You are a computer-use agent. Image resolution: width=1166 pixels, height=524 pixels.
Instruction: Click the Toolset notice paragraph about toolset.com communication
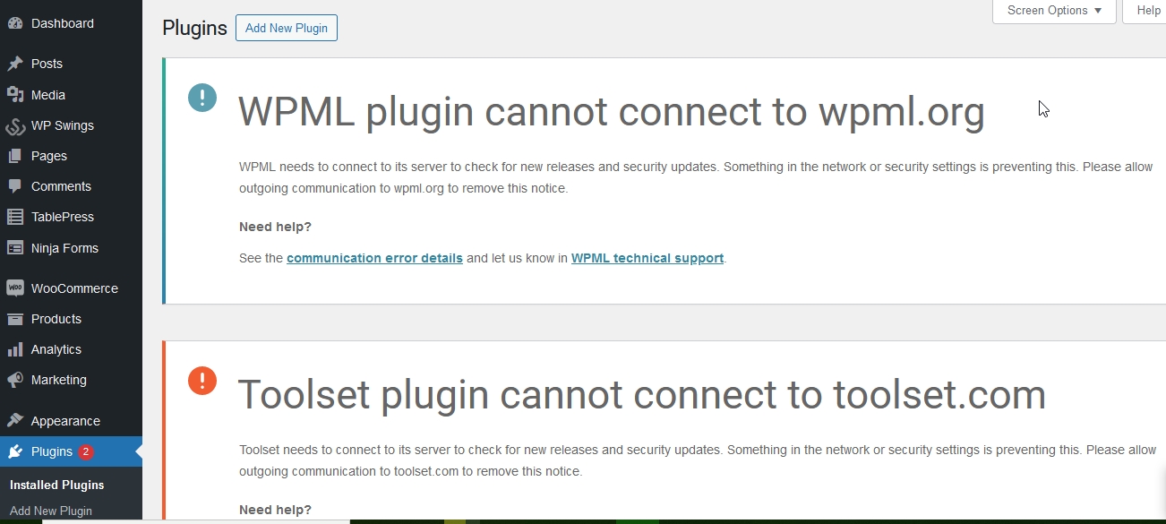[x=698, y=460]
